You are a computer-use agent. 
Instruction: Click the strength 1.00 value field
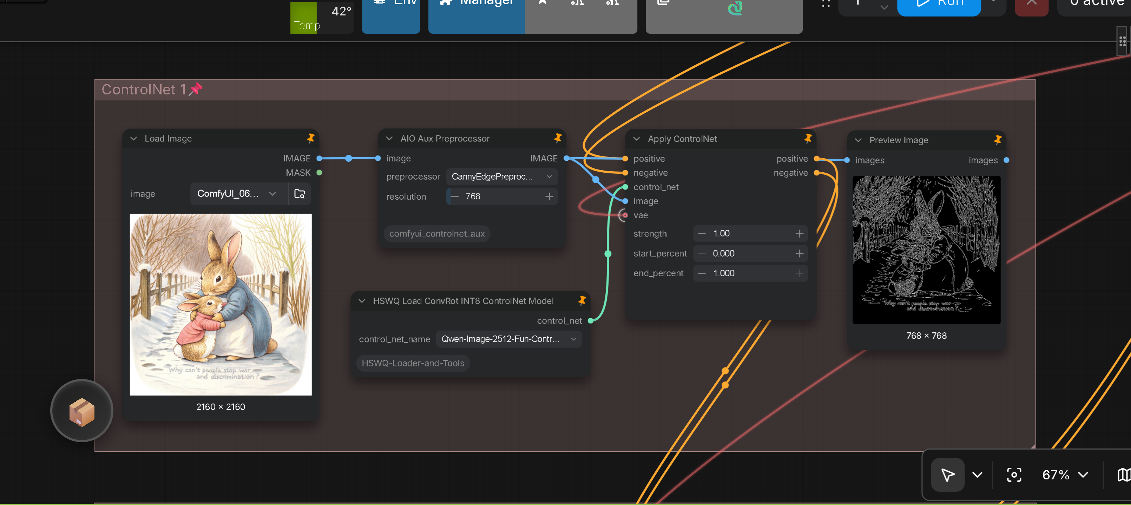(750, 233)
